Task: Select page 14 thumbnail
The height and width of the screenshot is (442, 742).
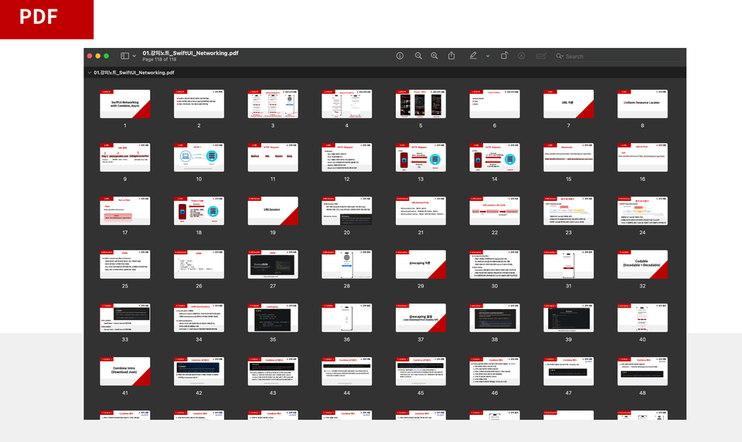Action: 495,157
